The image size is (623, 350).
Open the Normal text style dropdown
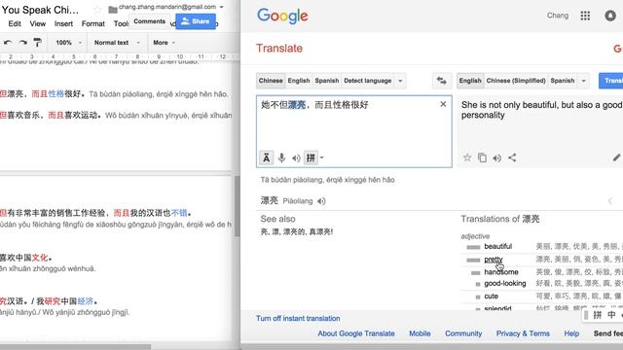click(117, 43)
